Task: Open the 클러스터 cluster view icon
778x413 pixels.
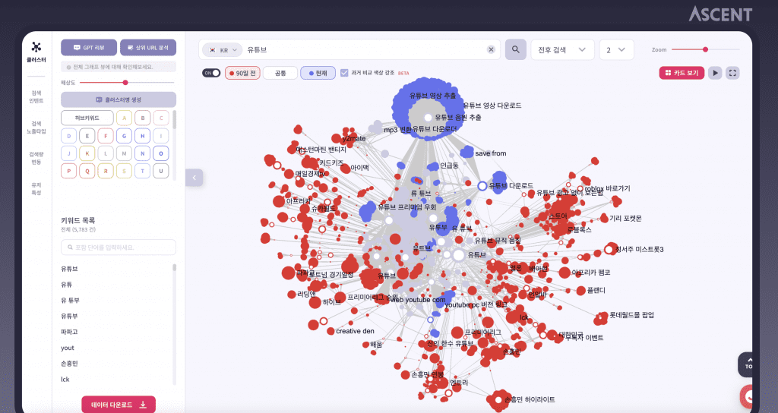Action: [x=36, y=52]
